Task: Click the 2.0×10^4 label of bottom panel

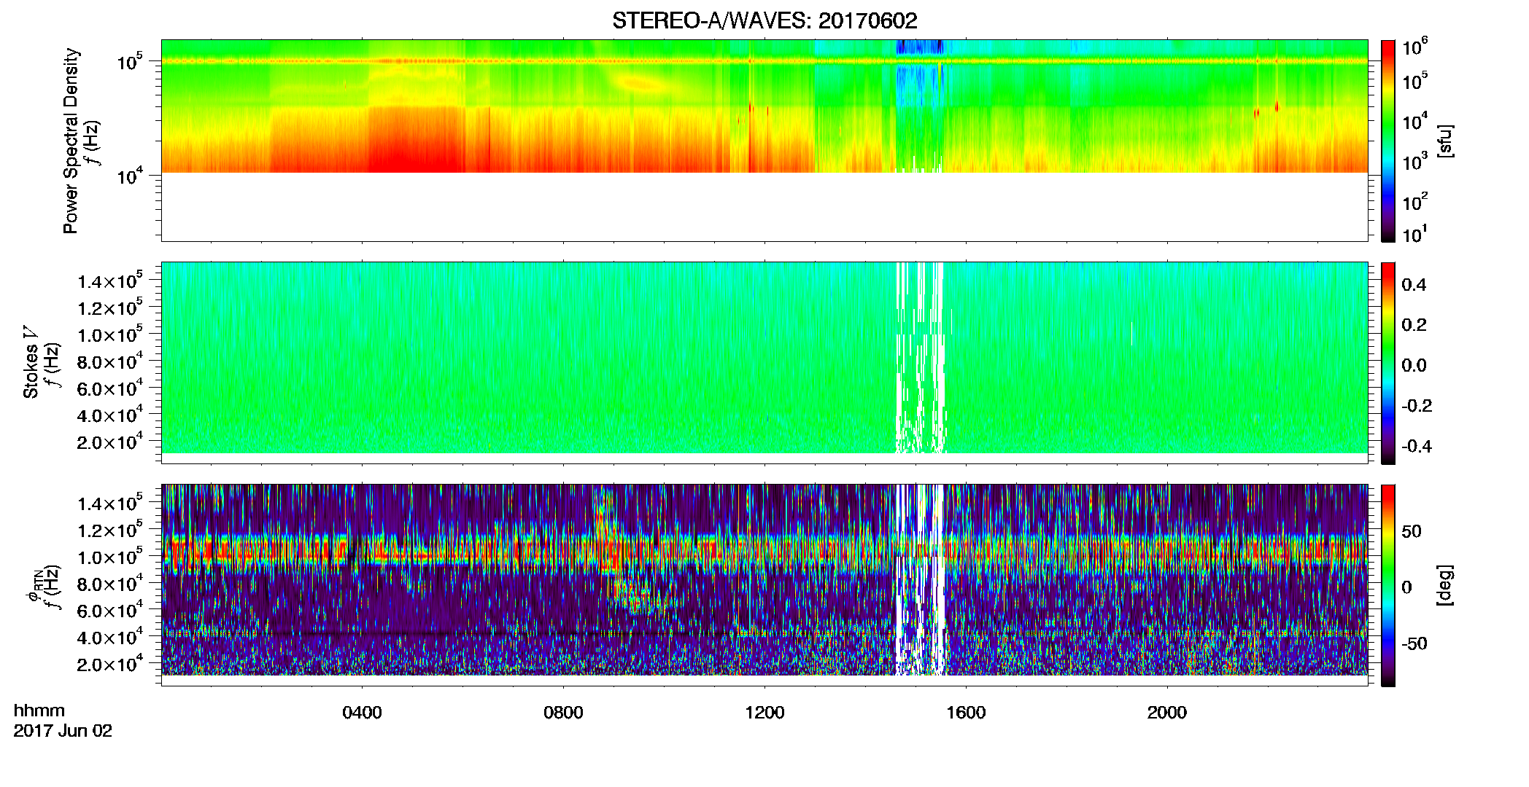Action: (x=111, y=663)
